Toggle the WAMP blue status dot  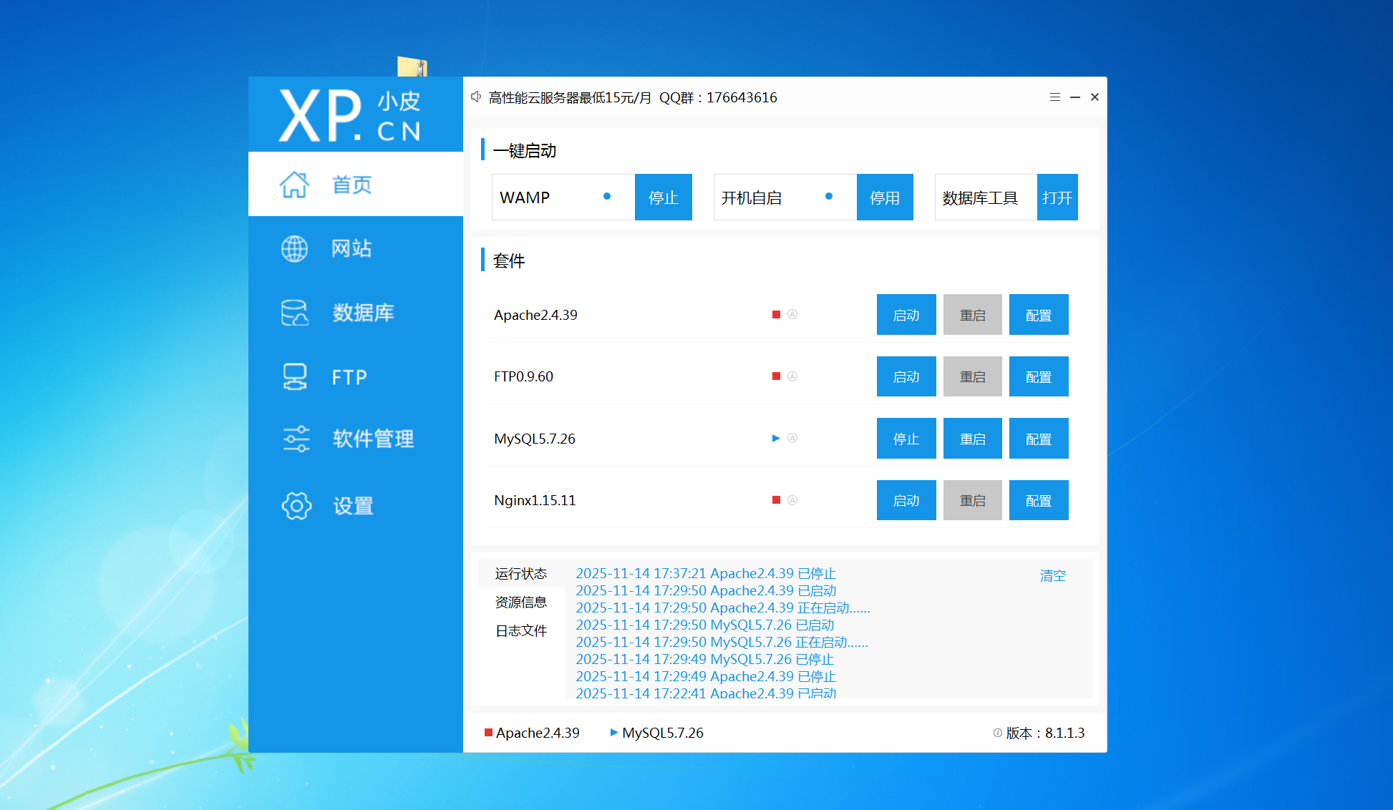pyautogui.click(x=607, y=196)
